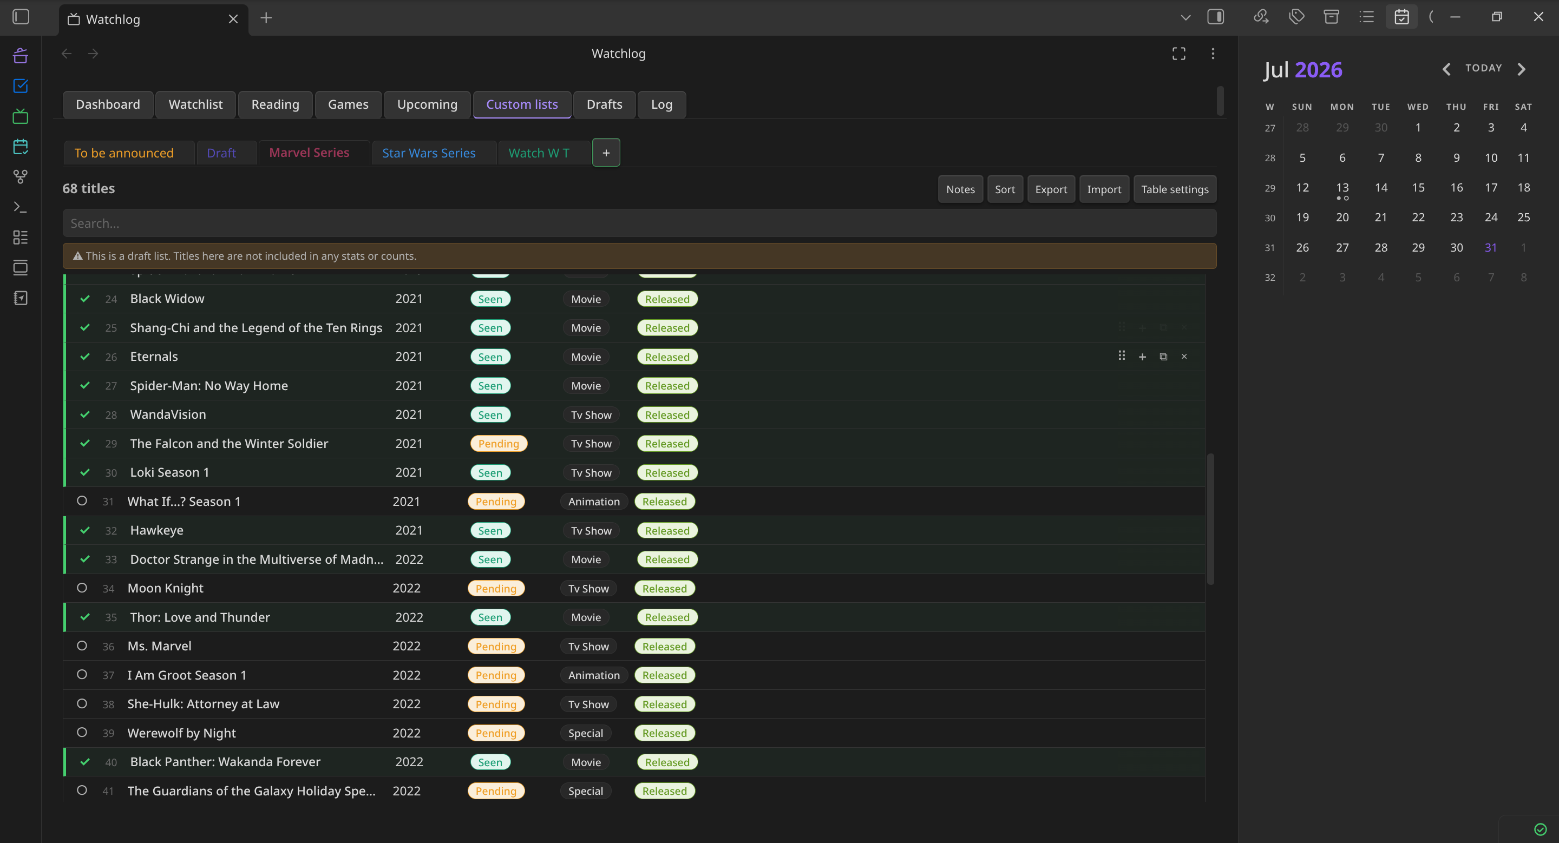The height and width of the screenshot is (843, 1559).
Task: Focus the Search field
Action: pos(640,223)
